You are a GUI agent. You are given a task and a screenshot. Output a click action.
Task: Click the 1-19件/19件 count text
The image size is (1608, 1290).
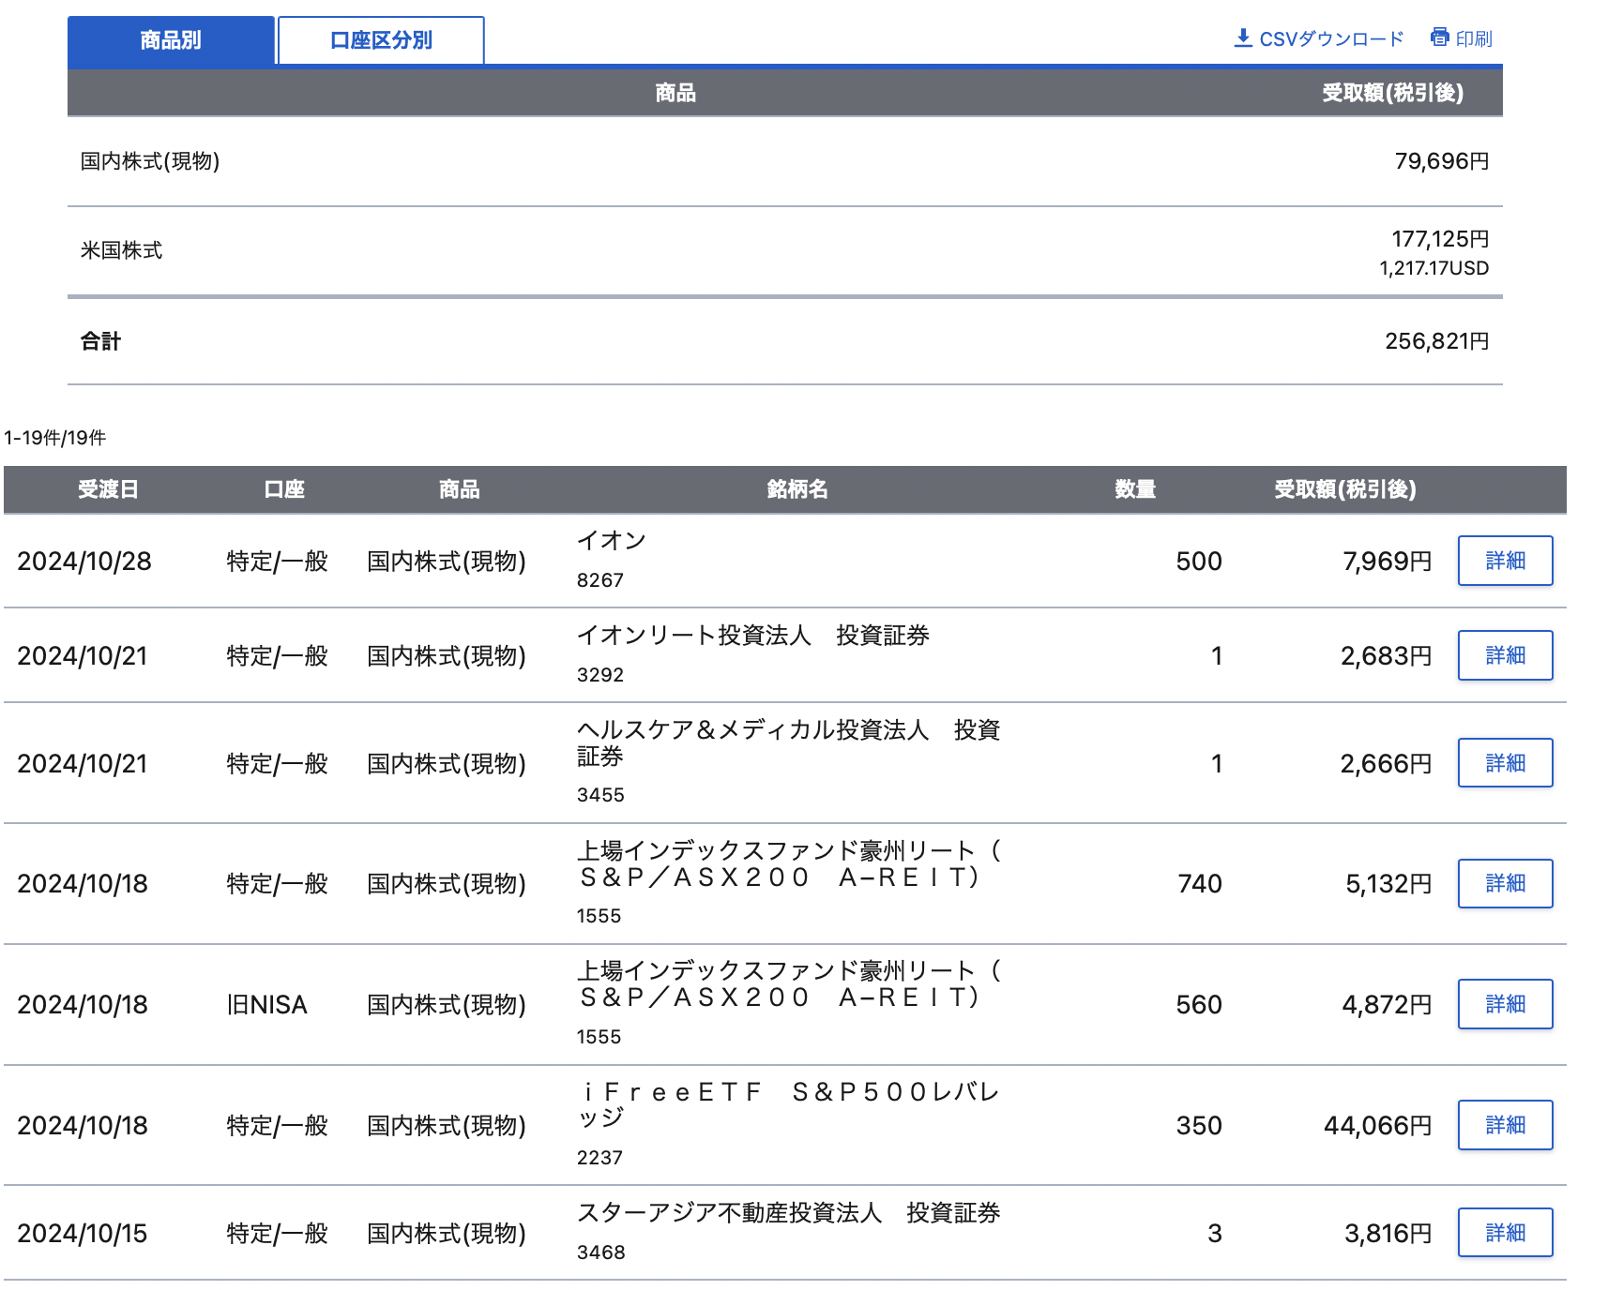[x=55, y=438]
